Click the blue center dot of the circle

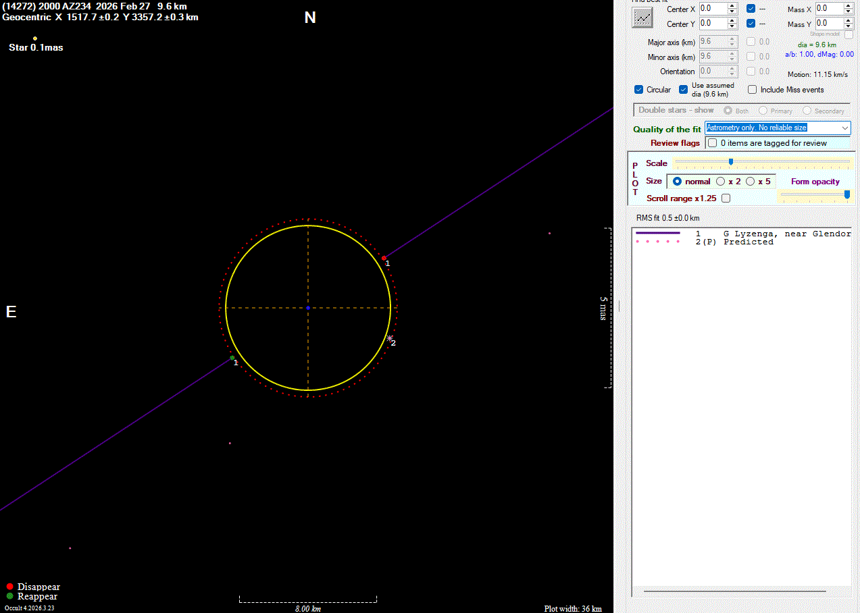click(x=308, y=308)
